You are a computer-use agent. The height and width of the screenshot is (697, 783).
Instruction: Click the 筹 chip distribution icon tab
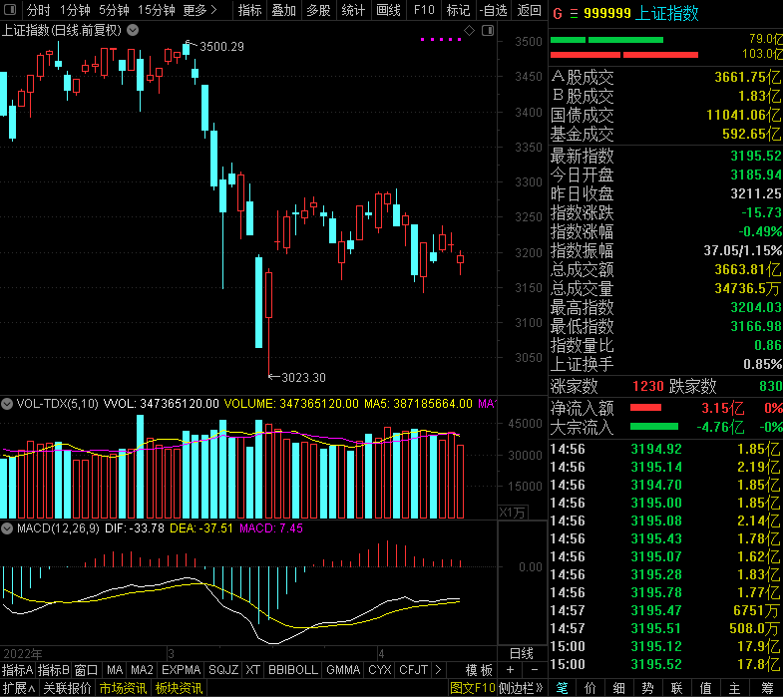767,688
